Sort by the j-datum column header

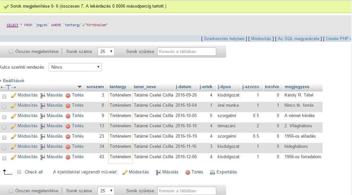point(183,87)
